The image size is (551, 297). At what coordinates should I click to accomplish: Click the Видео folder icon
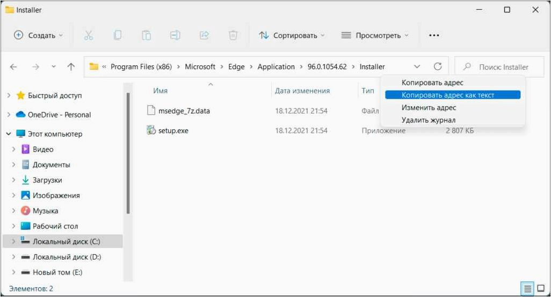click(26, 149)
